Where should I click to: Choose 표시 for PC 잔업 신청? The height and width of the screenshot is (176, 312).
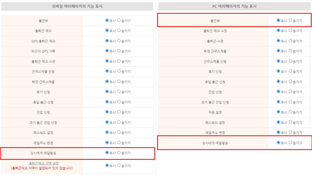(278, 92)
